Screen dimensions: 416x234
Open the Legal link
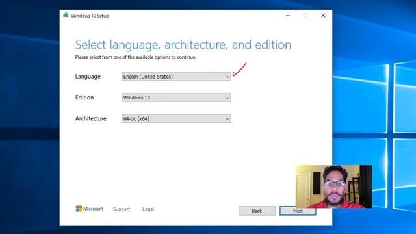pos(148,209)
